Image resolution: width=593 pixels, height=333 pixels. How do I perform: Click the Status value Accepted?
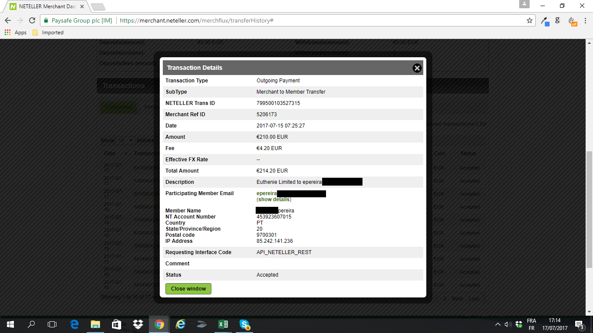tap(267, 275)
